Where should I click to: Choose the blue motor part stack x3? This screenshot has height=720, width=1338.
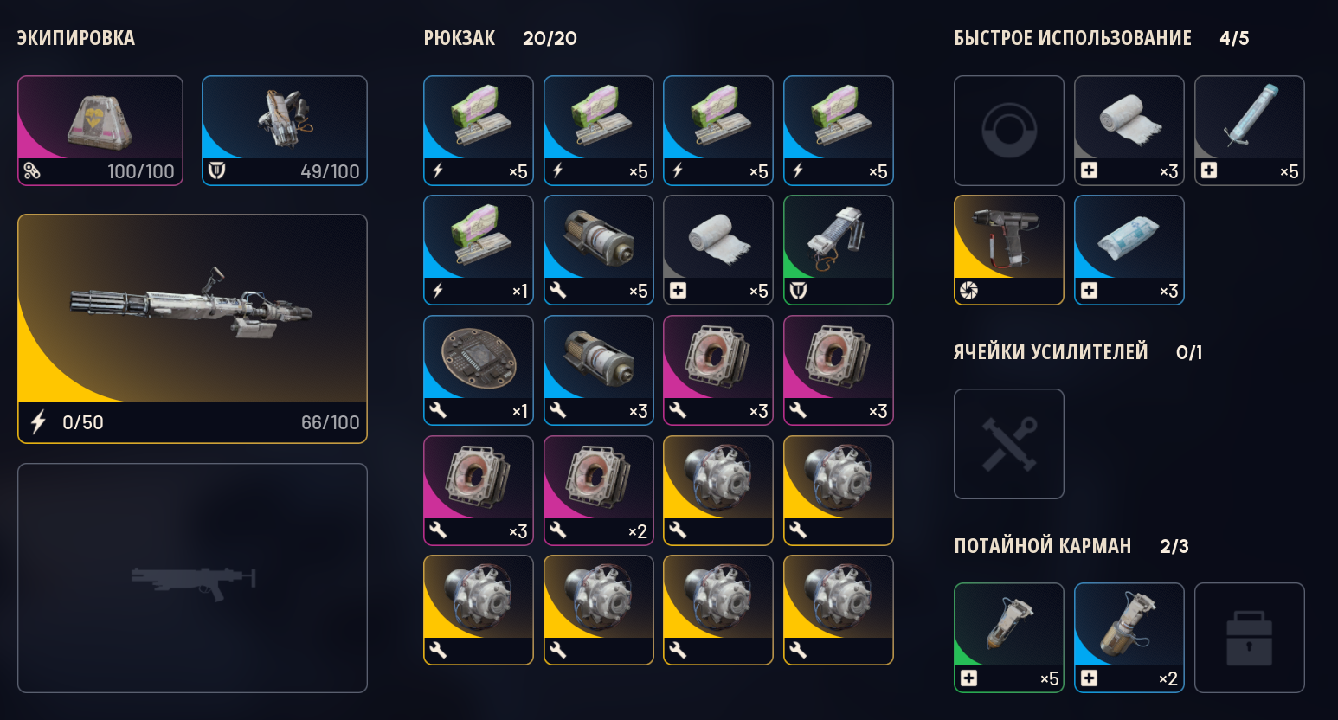point(598,370)
